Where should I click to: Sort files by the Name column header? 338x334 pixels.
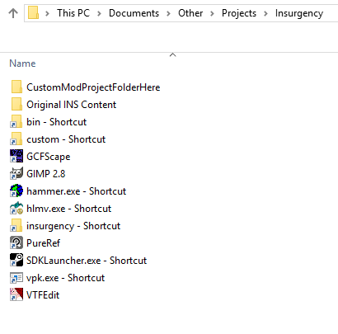coord(22,64)
